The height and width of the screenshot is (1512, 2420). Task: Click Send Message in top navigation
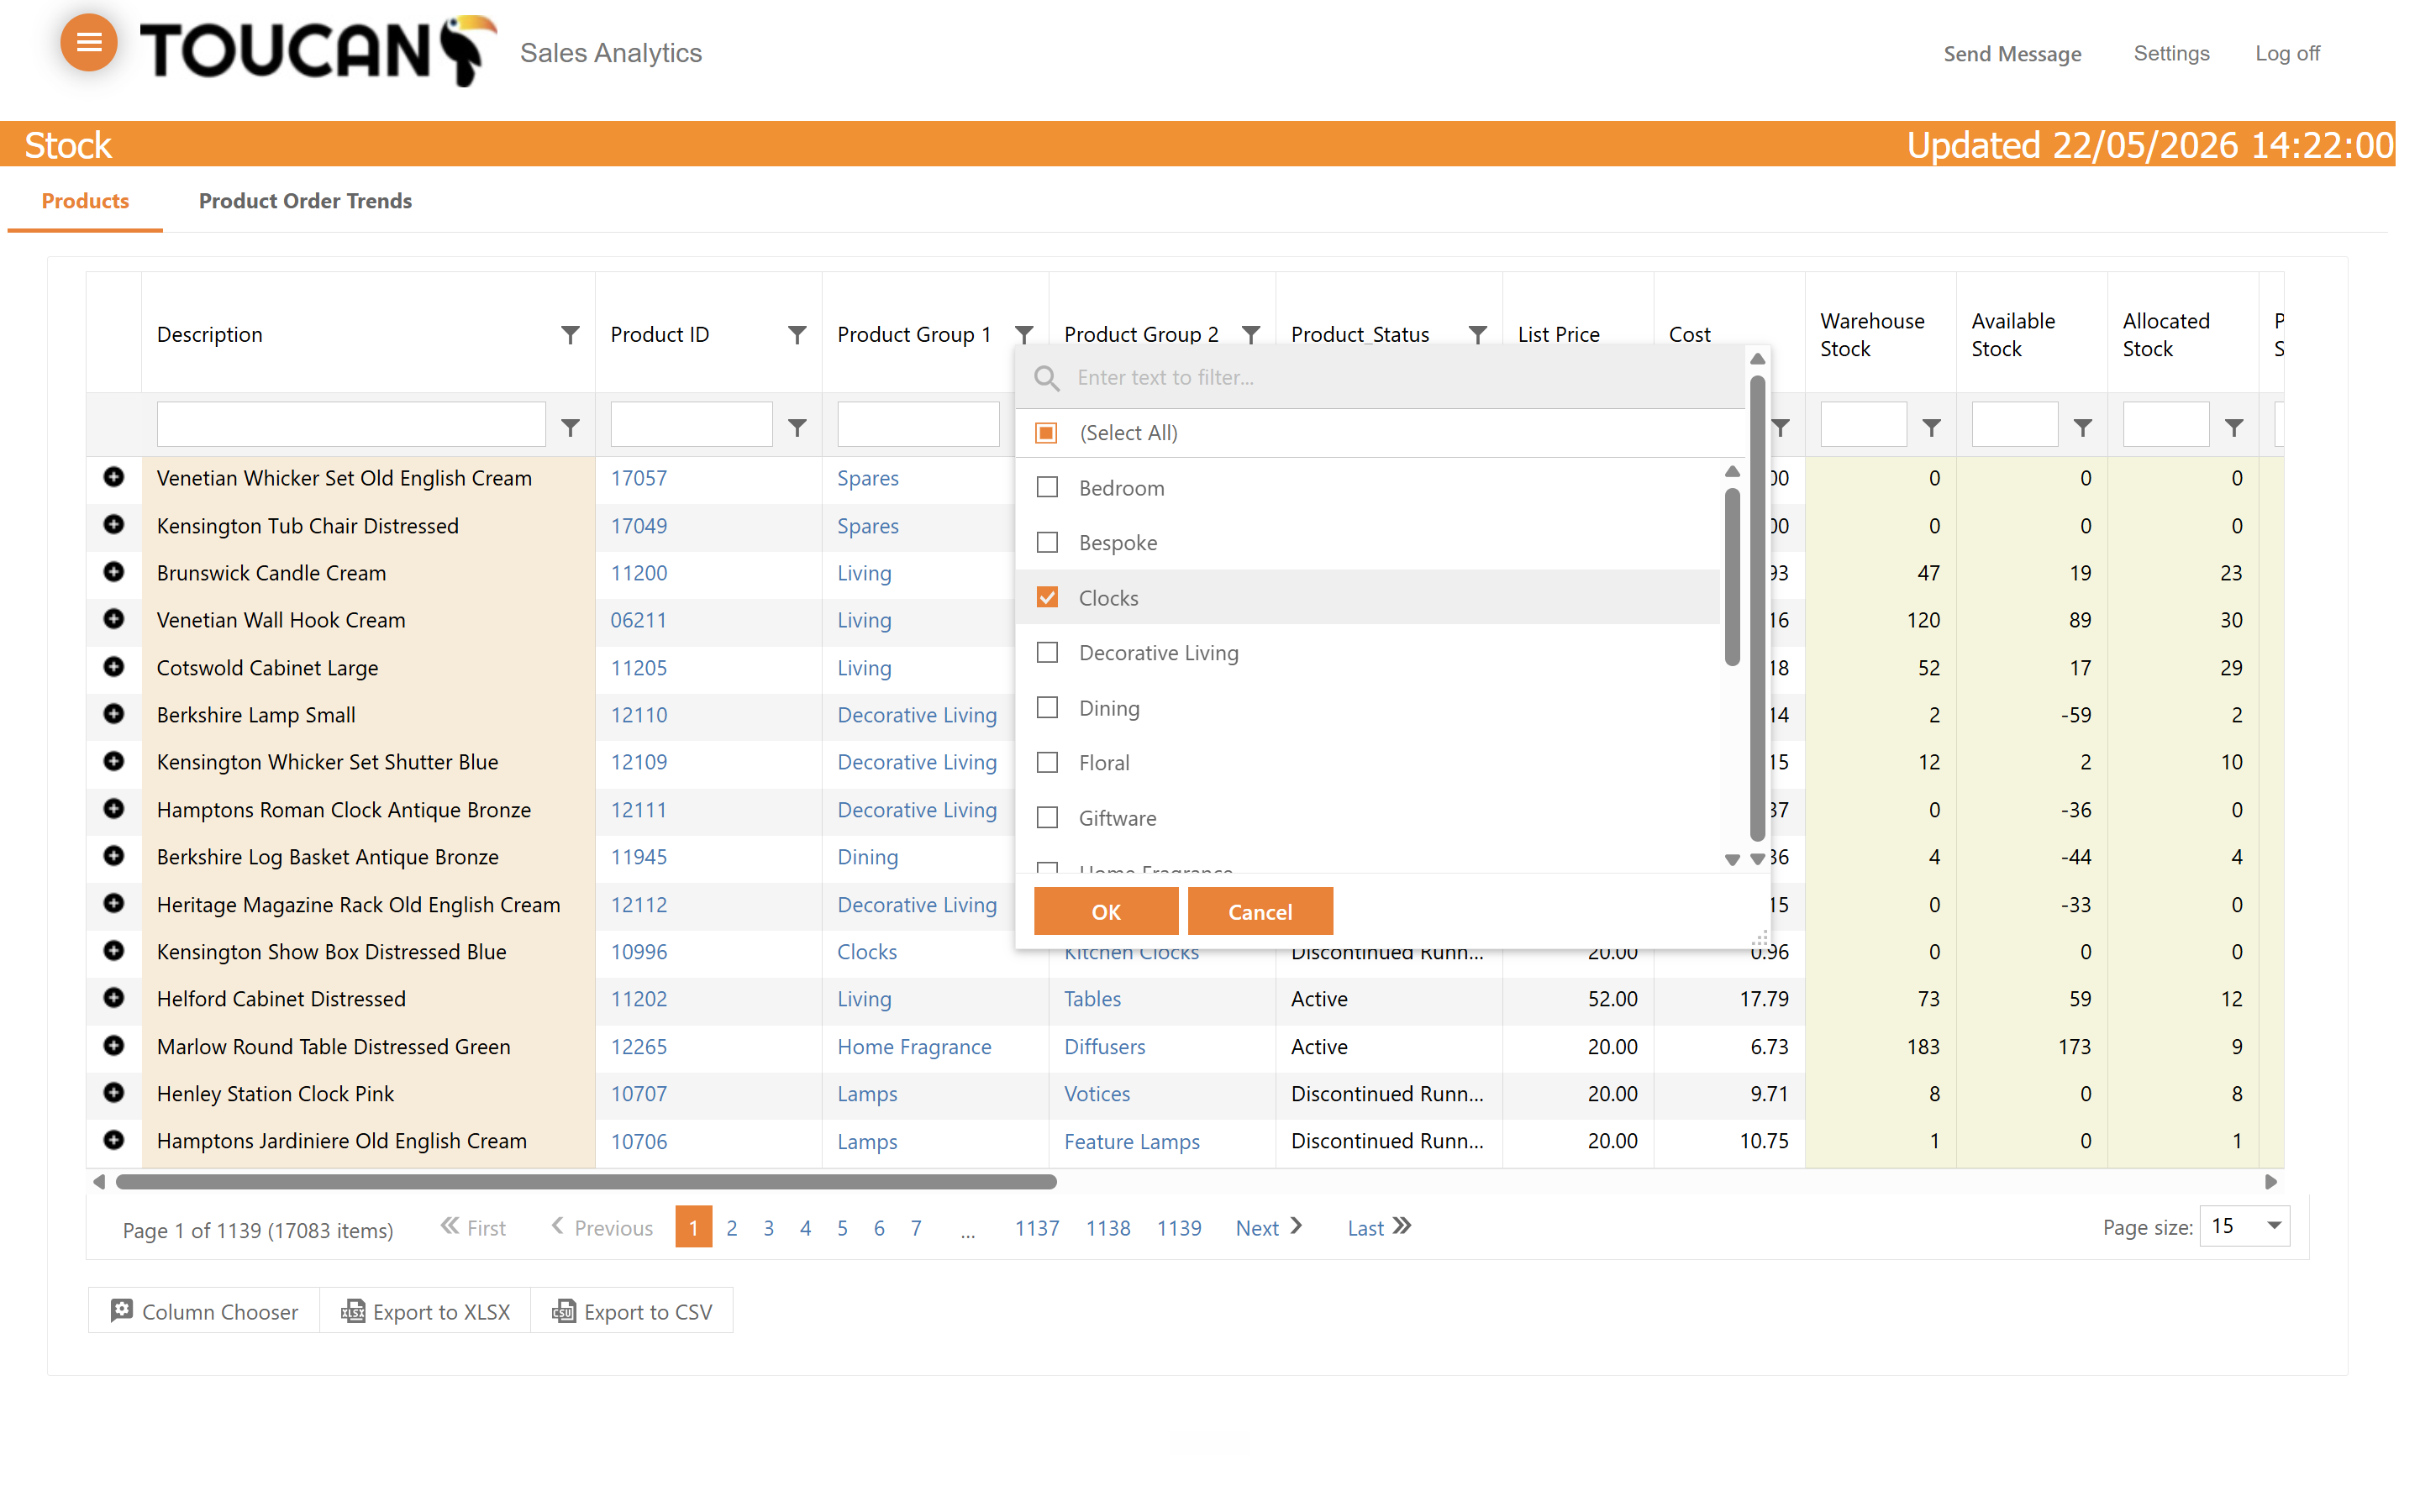point(2012,54)
